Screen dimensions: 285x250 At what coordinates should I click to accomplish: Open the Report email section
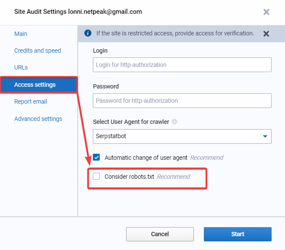pos(31,101)
